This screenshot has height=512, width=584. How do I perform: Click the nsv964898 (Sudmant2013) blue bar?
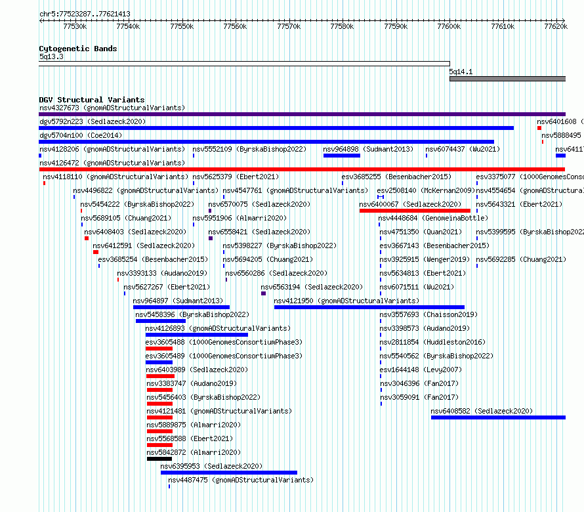[x=341, y=156]
